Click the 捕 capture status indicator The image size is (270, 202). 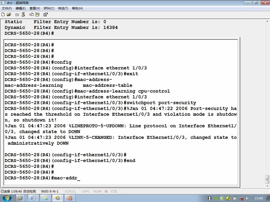coord(106,191)
